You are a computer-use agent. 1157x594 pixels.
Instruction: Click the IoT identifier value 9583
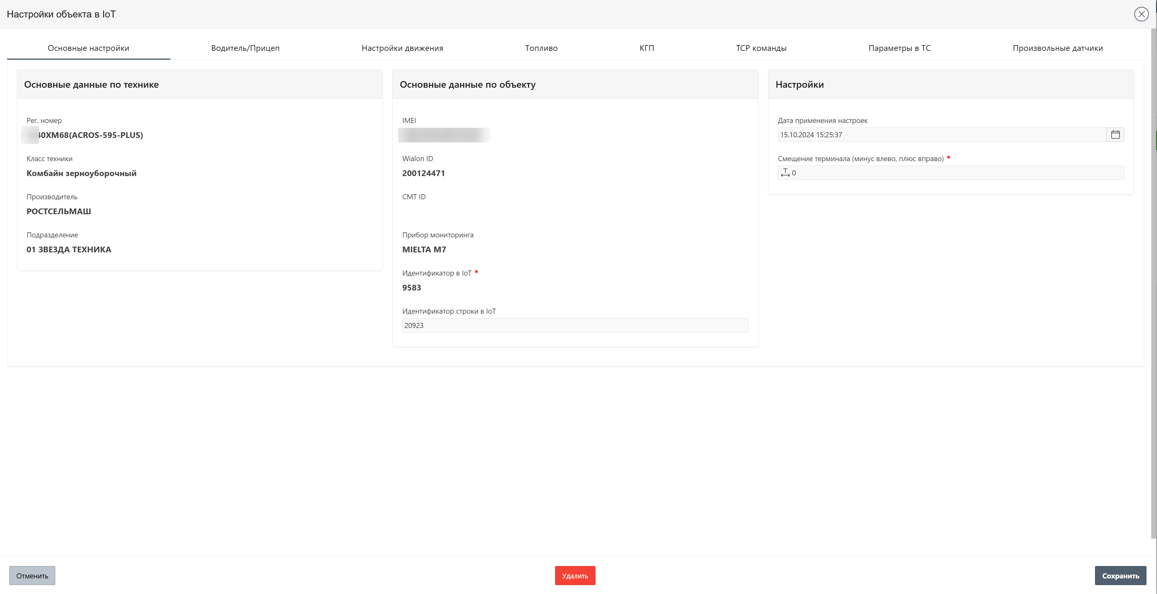(x=411, y=288)
